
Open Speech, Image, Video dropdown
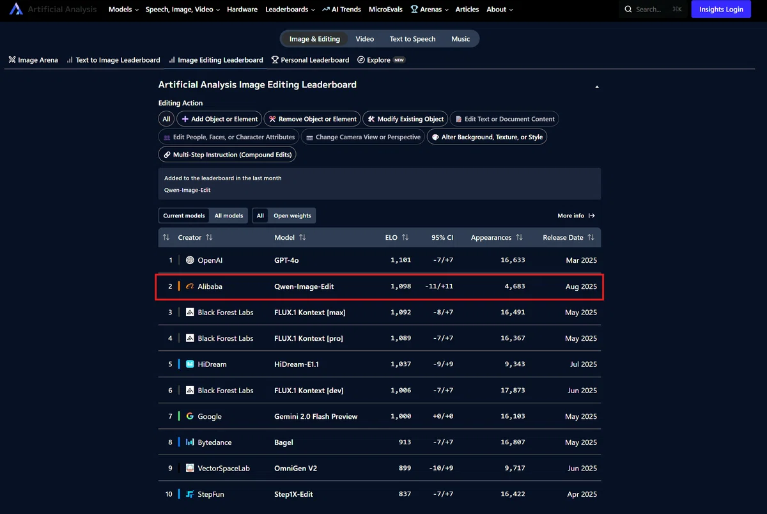[183, 10]
